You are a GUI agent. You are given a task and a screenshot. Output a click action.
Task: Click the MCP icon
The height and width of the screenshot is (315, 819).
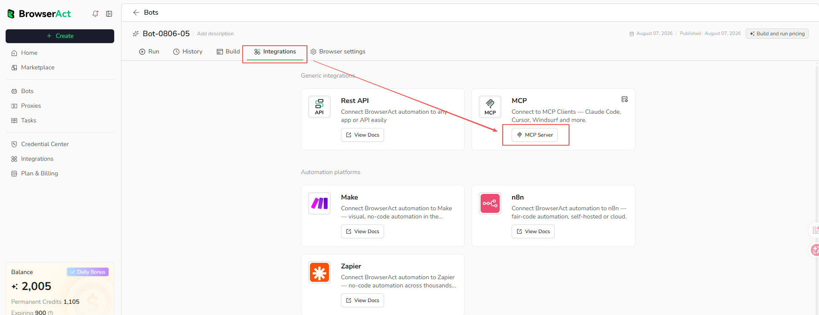tap(490, 107)
